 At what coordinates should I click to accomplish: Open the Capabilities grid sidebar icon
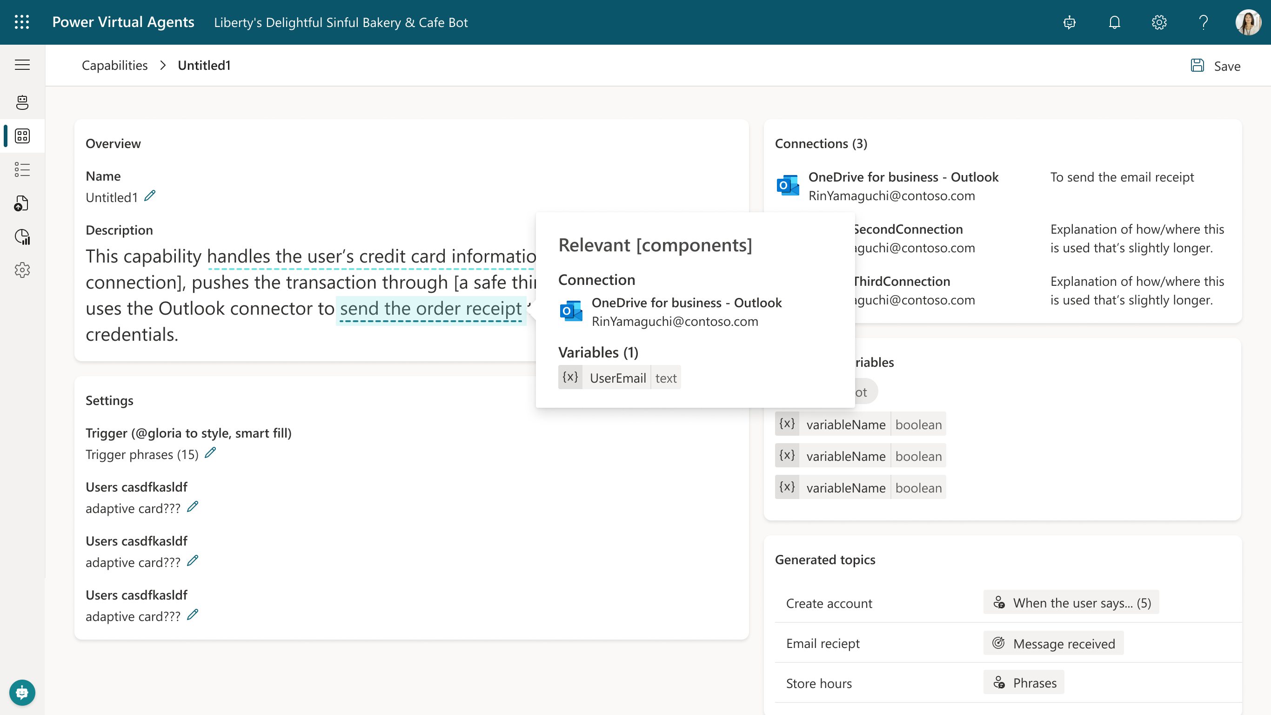coord(22,136)
